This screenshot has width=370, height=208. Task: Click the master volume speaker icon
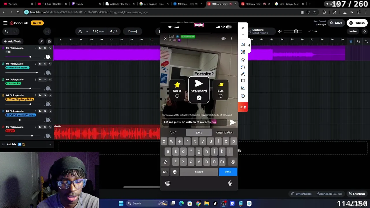point(280,31)
